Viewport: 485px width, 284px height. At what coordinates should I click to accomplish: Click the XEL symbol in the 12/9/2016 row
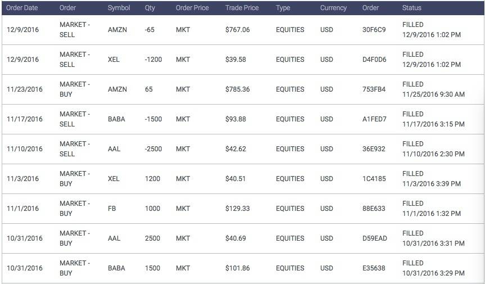point(114,60)
